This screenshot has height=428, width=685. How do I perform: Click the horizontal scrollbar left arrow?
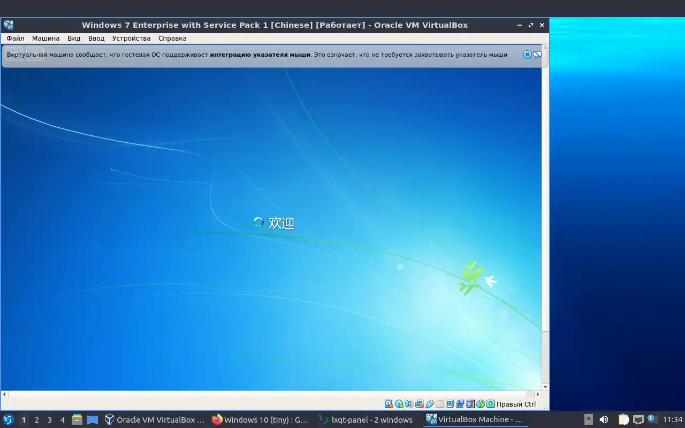[4, 394]
